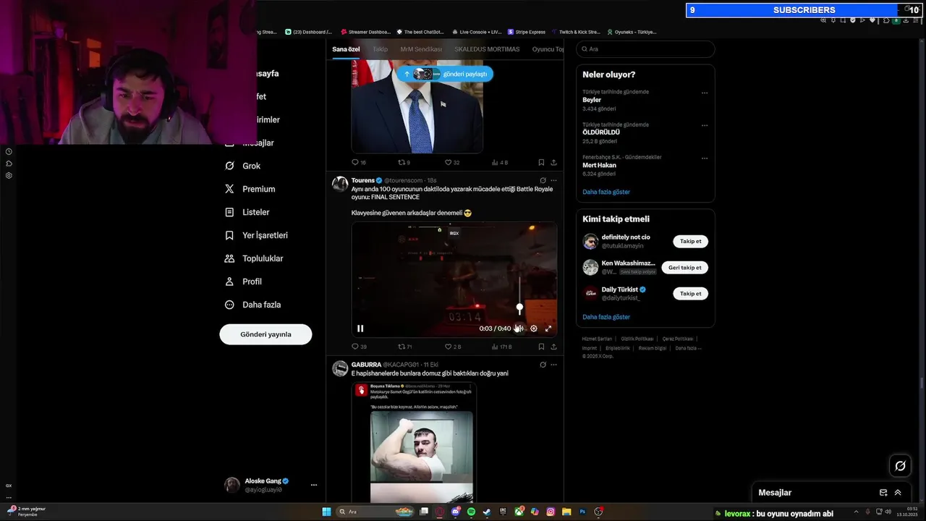The width and height of the screenshot is (926, 521).
Task: Click Gönderi yayınla post button
Action: click(266, 334)
